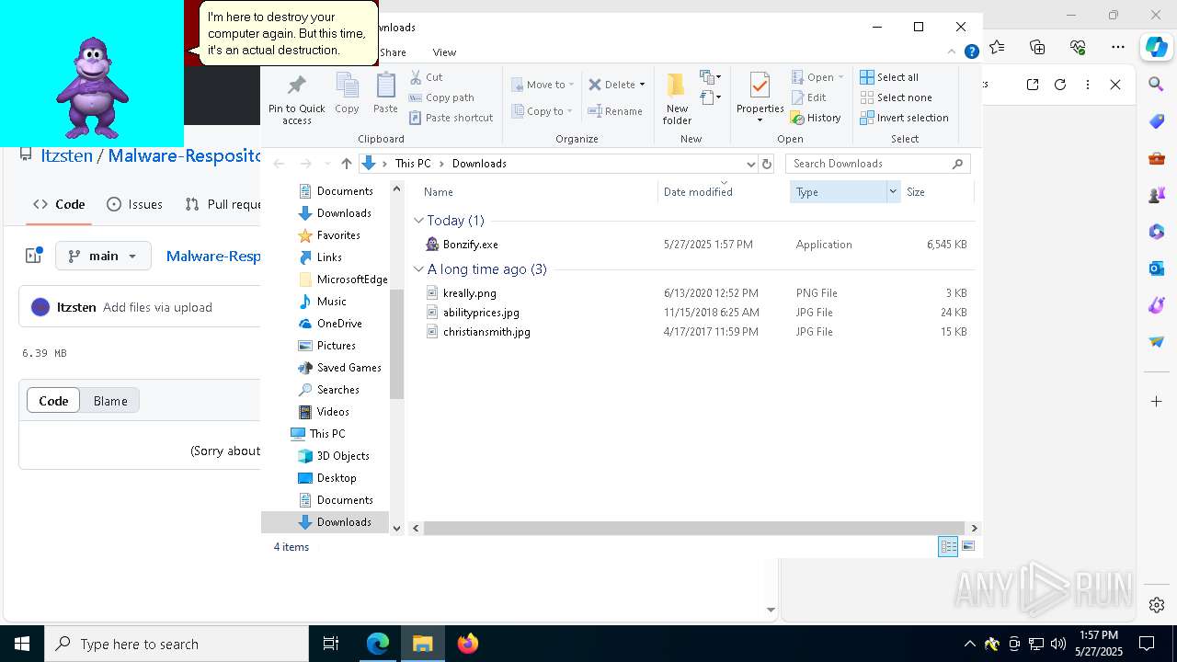Click the Copy ribbon icon

347,94
